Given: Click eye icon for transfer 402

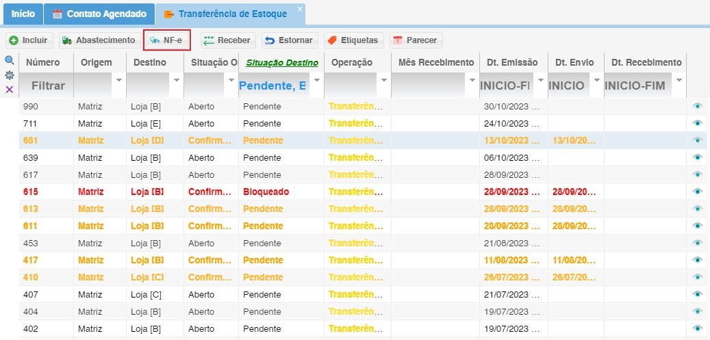Looking at the screenshot, I should (698, 328).
